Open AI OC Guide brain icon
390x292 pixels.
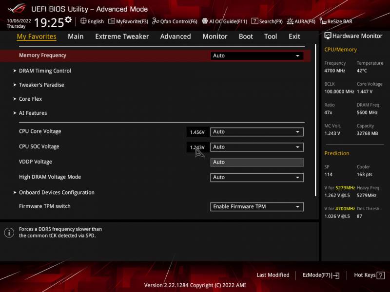coord(205,21)
